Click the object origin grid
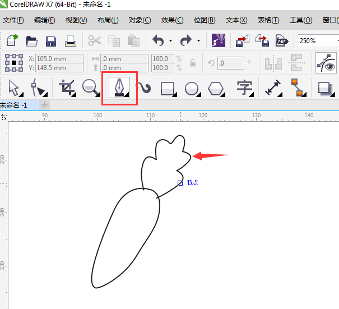This screenshot has width=339, height=309. click(x=14, y=63)
